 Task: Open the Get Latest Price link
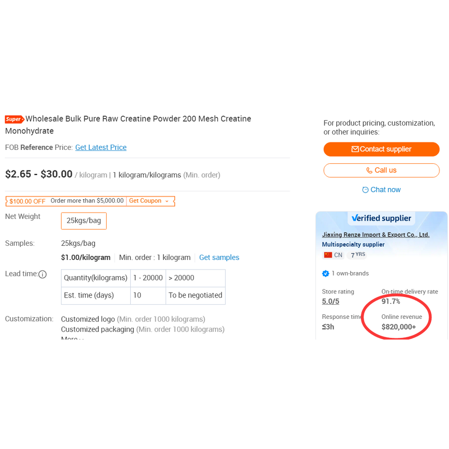(101, 148)
